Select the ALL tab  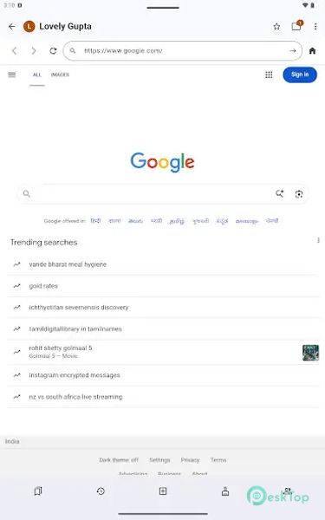coord(37,75)
